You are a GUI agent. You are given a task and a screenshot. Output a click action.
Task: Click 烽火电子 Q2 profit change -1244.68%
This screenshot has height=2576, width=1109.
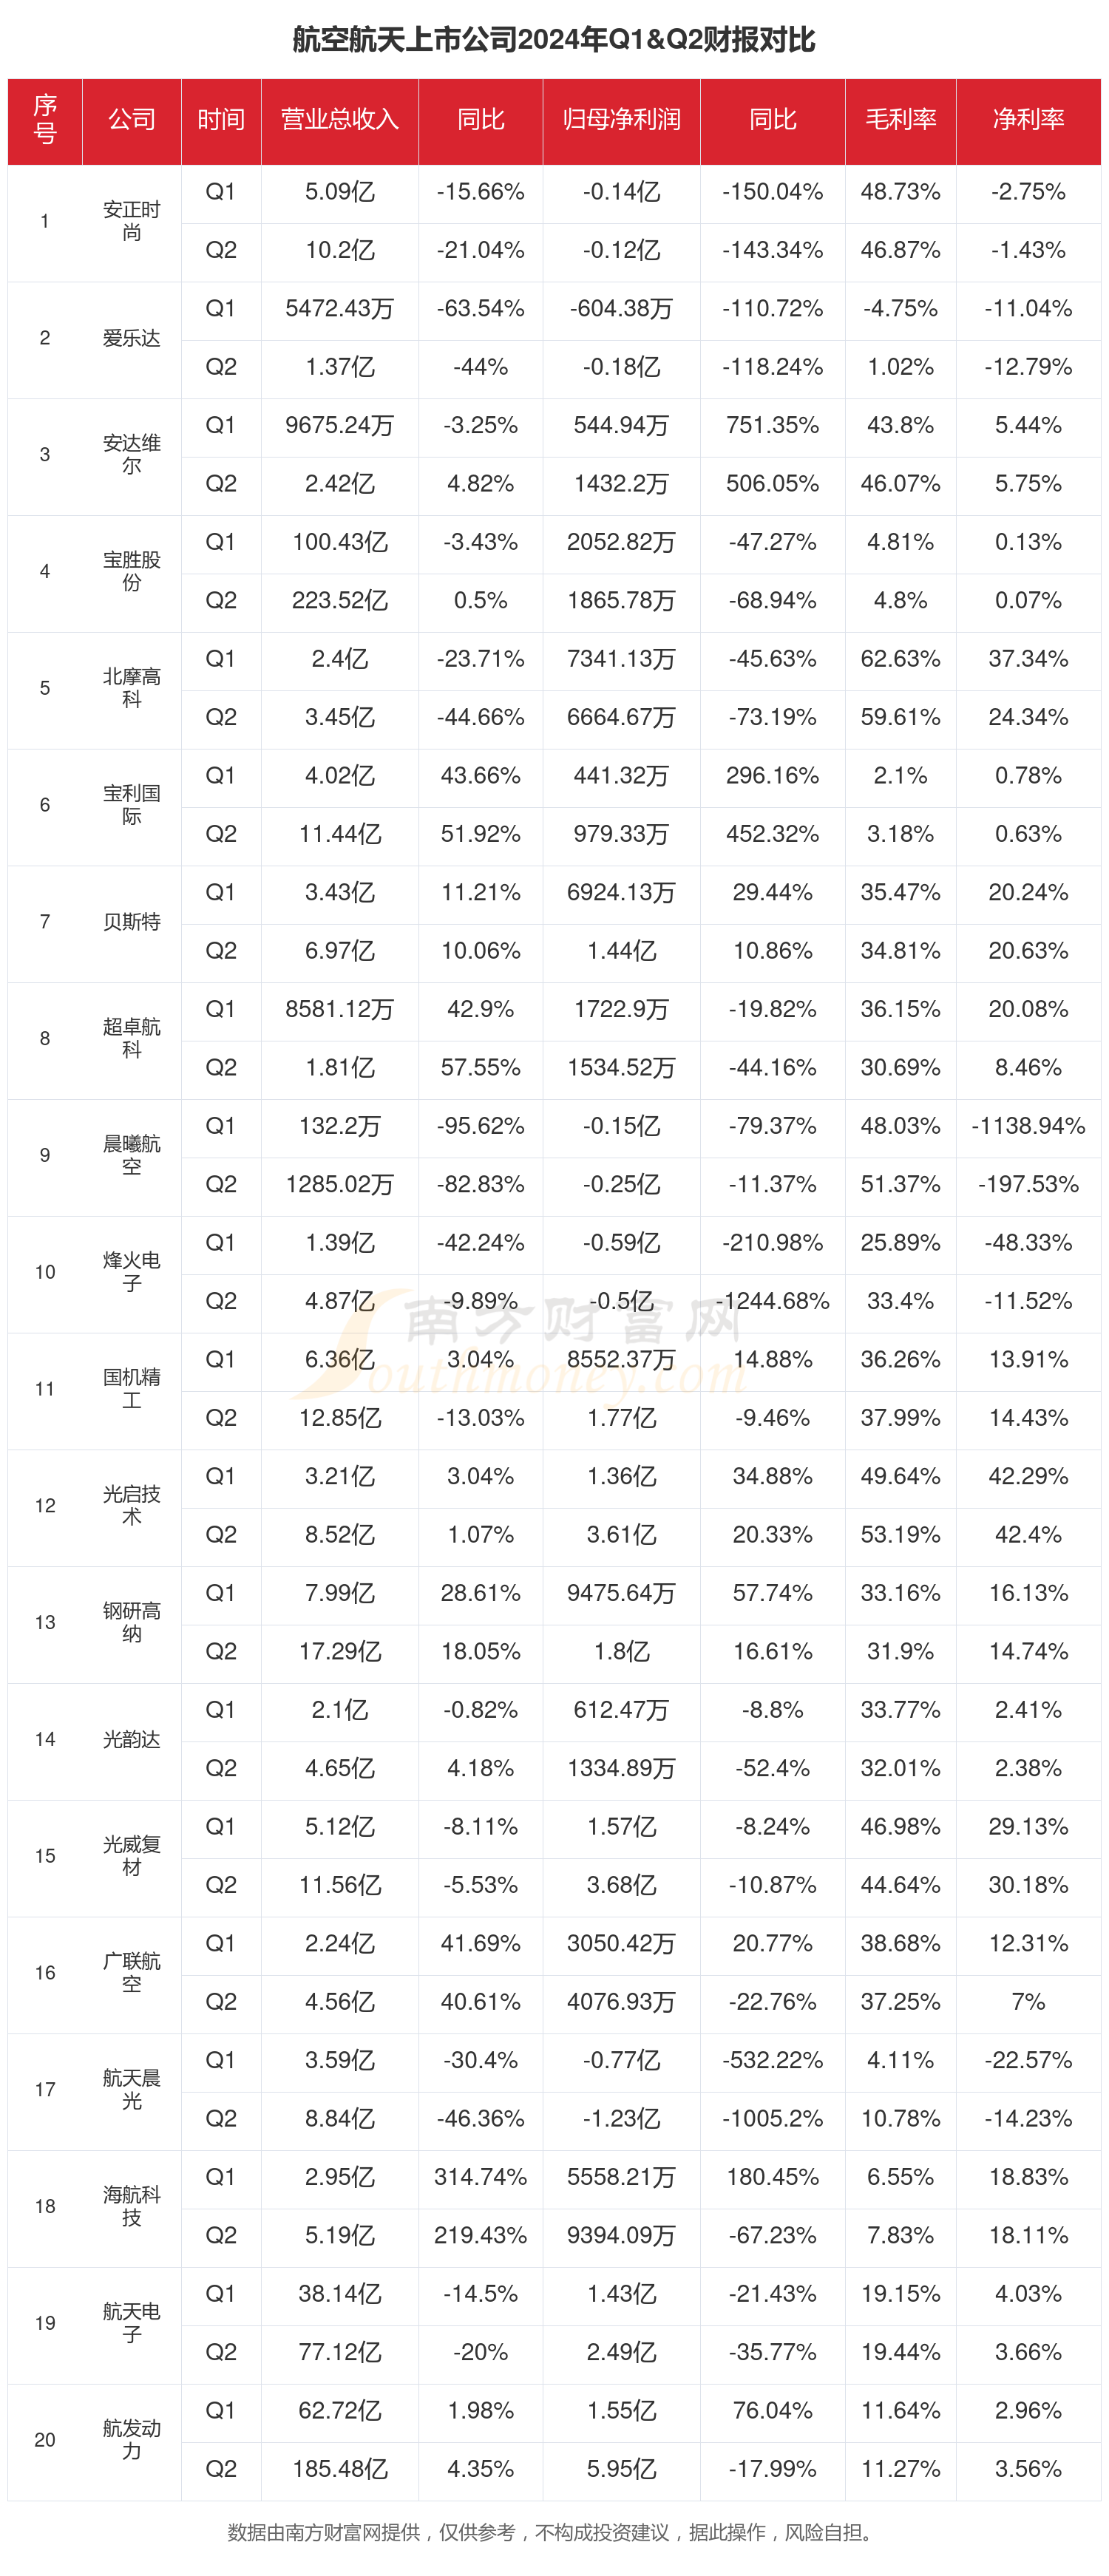click(773, 1301)
